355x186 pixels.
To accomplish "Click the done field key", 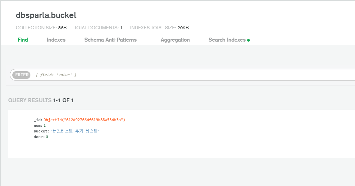I will (38, 137).
